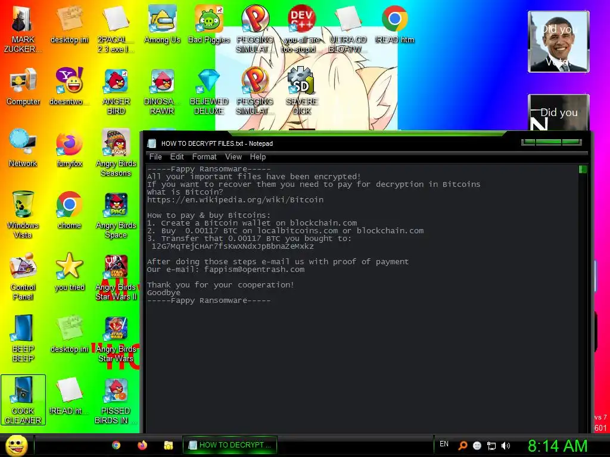Open the View menu in Notepad
Image resolution: width=610 pixels, height=457 pixels.
234,156
